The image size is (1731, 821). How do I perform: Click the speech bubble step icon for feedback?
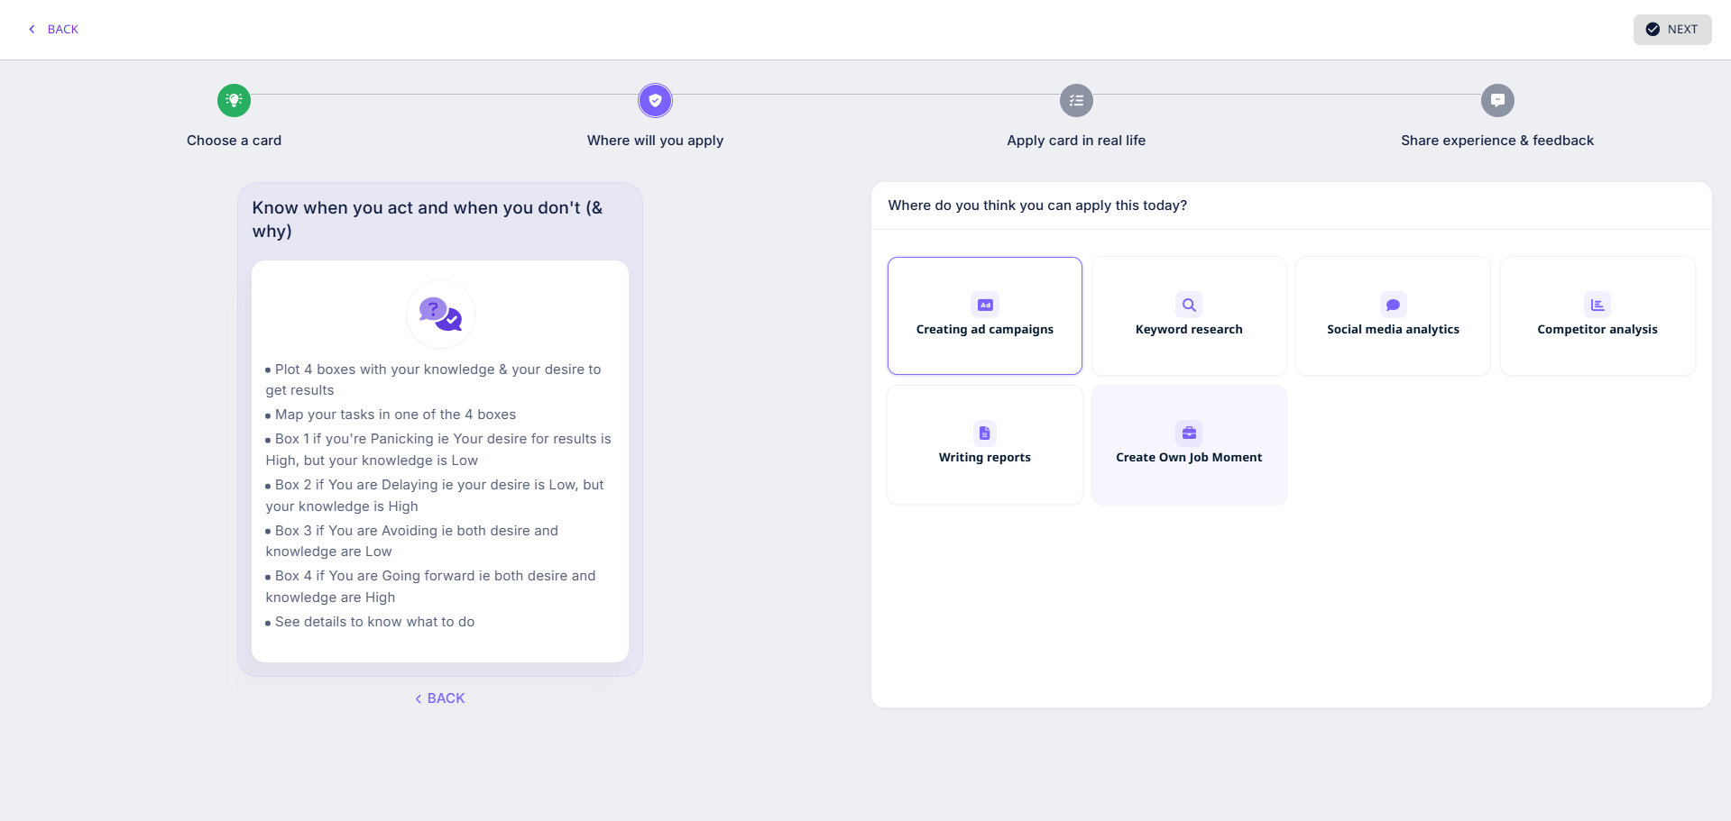(1497, 100)
